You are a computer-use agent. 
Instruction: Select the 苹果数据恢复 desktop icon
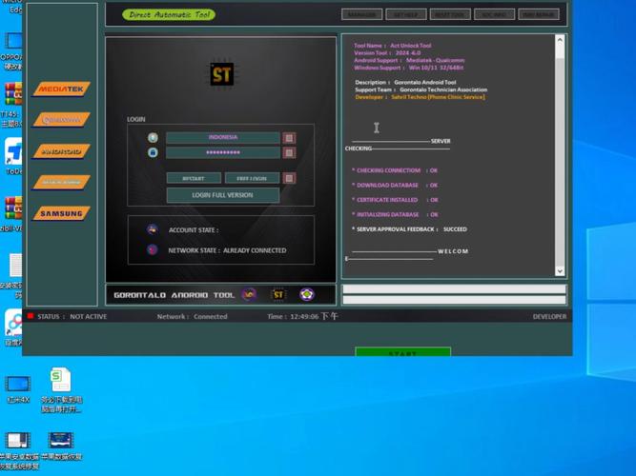click(61, 446)
